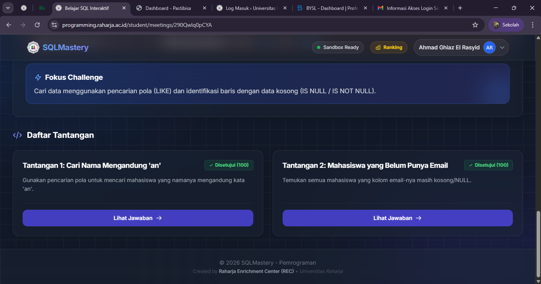Go back using browser back arrow
The height and width of the screenshot is (284, 541).
coord(9,25)
